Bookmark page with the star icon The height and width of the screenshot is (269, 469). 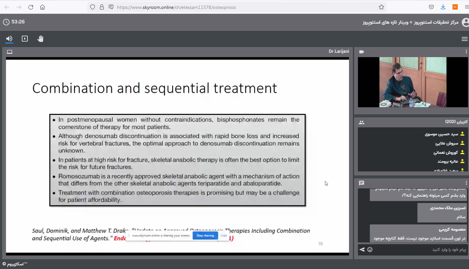pos(381,7)
